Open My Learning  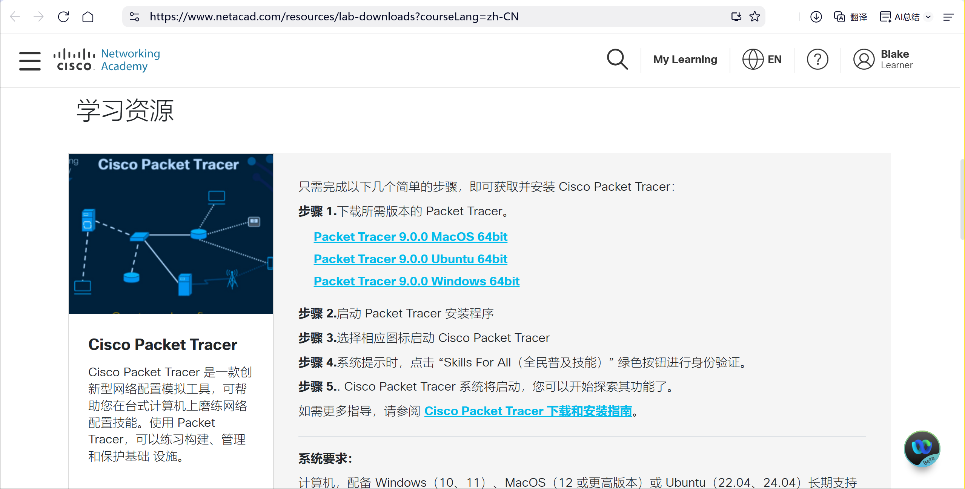point(685,59)
